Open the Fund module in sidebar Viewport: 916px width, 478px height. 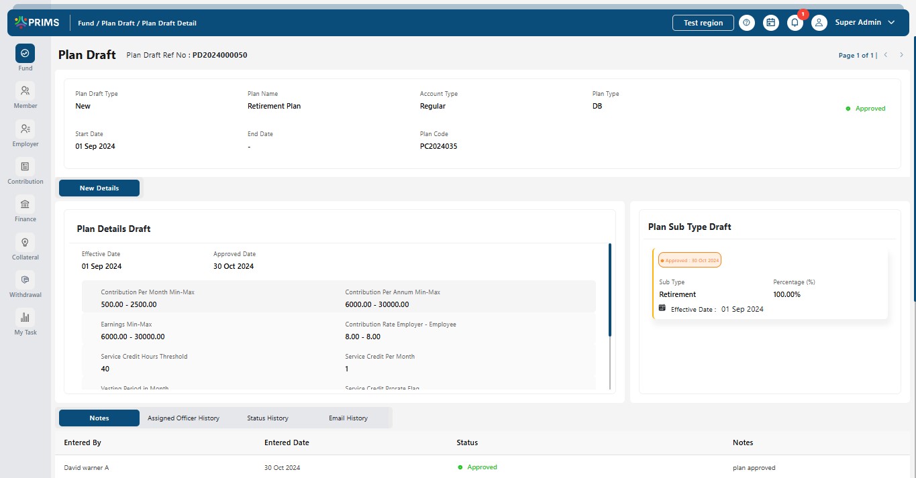pyautogui.click(x=25, y=54)
